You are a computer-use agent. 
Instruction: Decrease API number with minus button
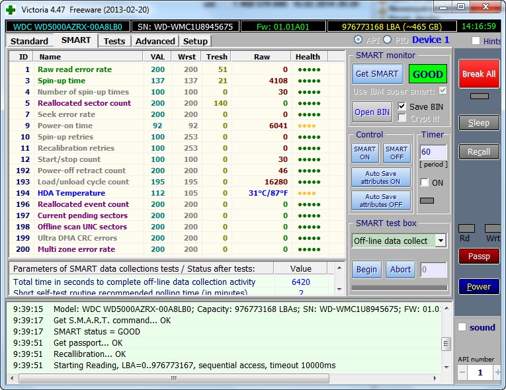(462, 373)
